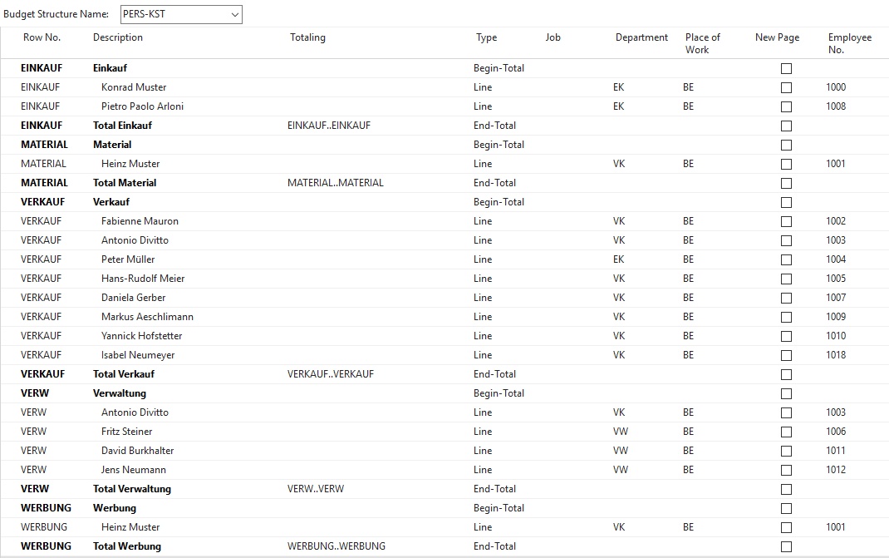The image size is (889, 558).
Task: Check New Page on Total Werbung row
Action: tap(786, 546)
